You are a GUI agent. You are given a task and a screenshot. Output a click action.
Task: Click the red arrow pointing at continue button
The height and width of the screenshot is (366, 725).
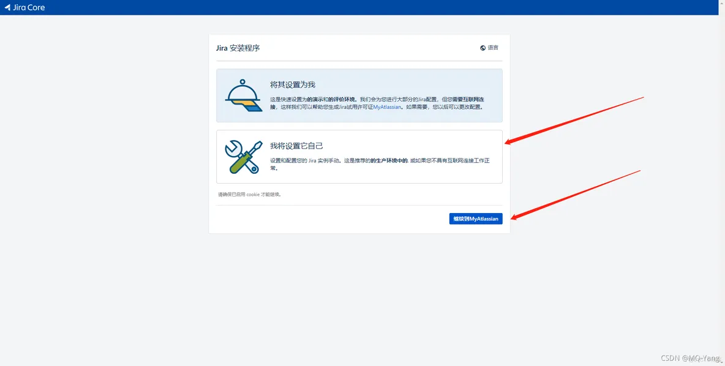pyautogui.click(x=576, y=194)
